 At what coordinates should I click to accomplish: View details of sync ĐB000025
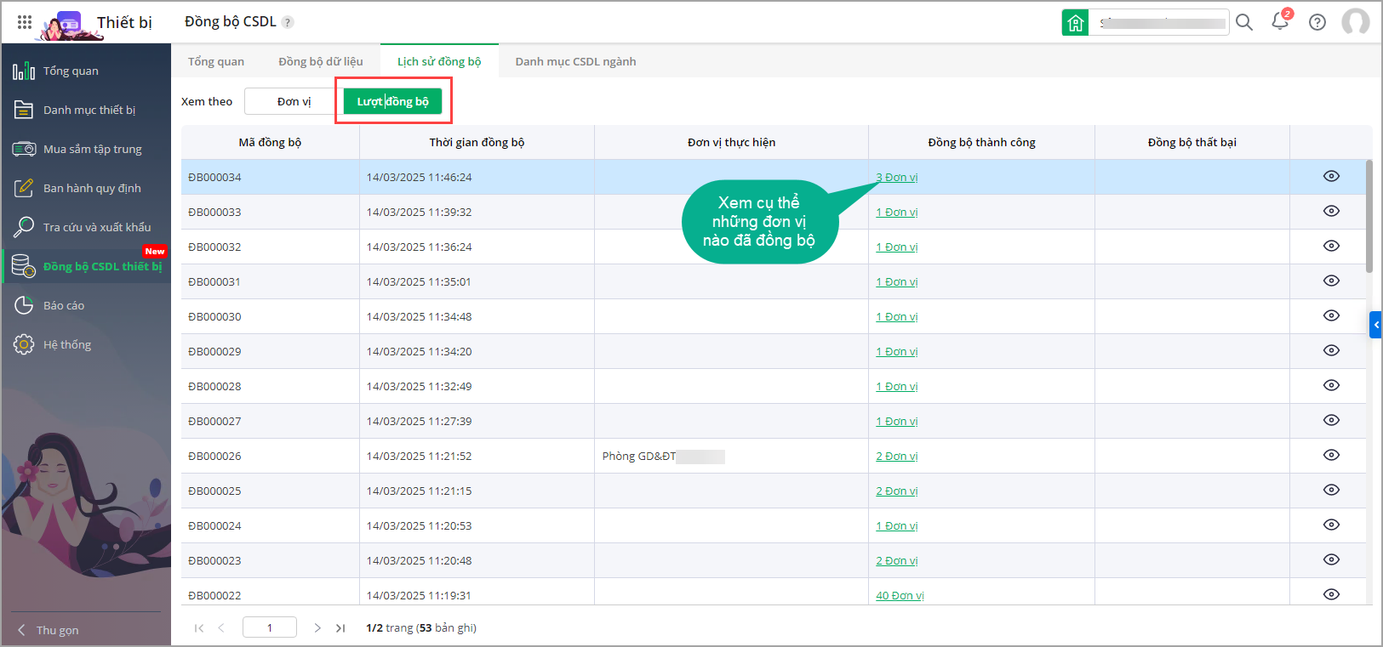coord(1331,490)
